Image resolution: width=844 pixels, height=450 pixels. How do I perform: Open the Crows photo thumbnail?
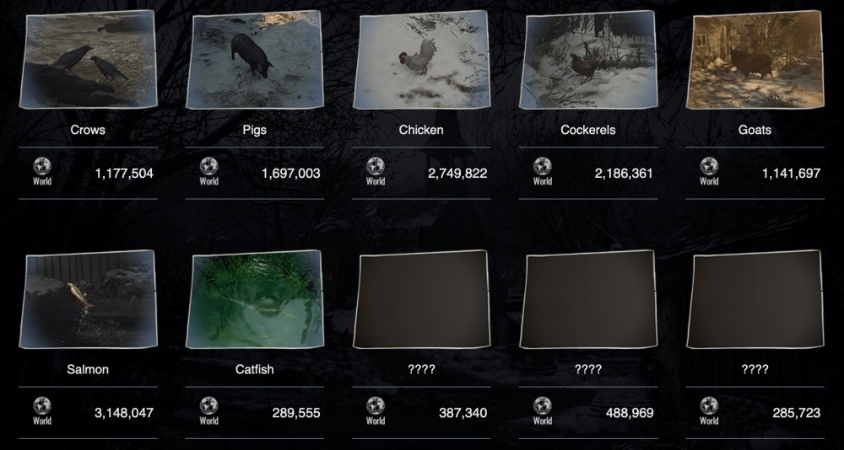pyautogui.click(x=89, y=59)
